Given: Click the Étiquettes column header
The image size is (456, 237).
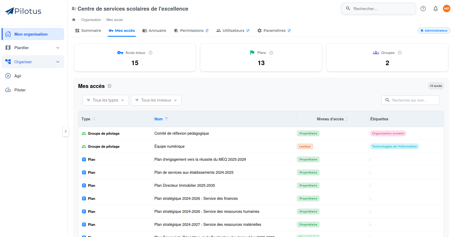Looking at the screenshot, I should (379, 119).
